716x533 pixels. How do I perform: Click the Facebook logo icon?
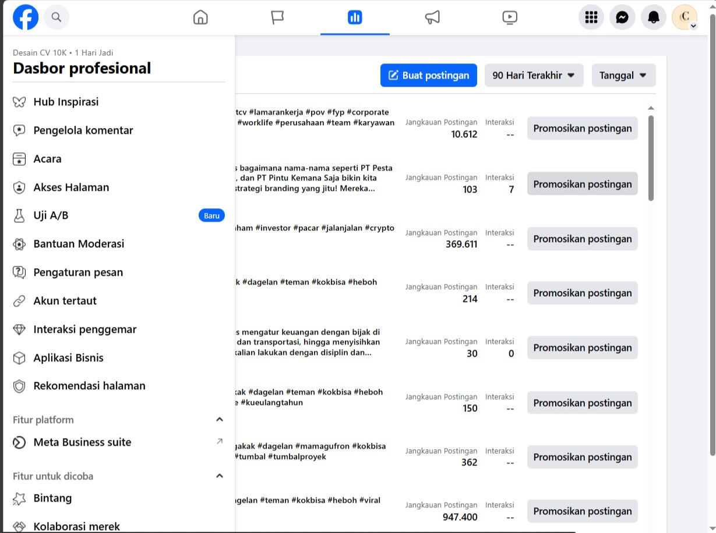tap(26, 17)
